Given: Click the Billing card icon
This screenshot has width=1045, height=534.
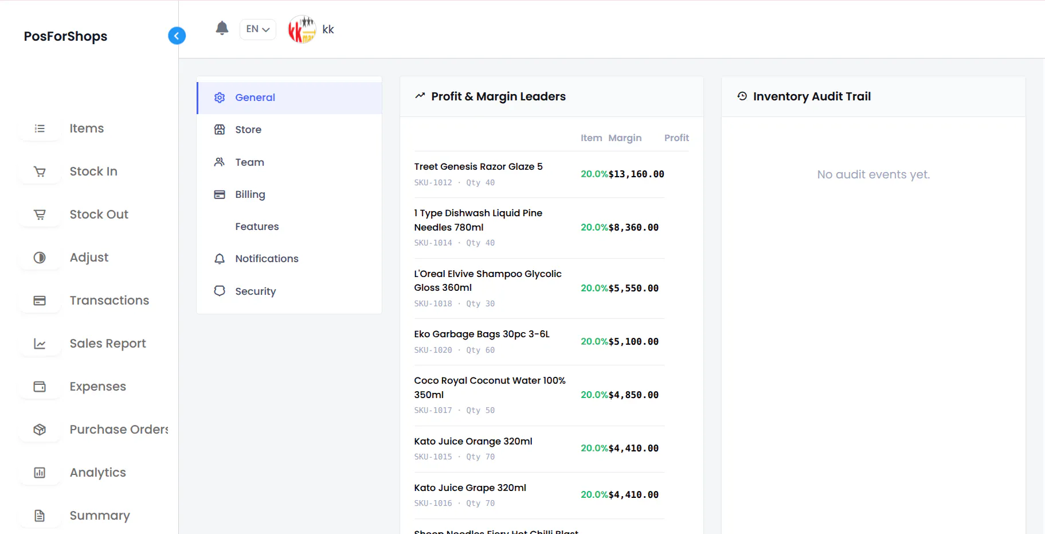Looking at the screenshot, I should (220, 194).
